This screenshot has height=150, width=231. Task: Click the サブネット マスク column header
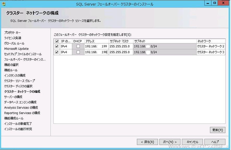pos(121,41)
